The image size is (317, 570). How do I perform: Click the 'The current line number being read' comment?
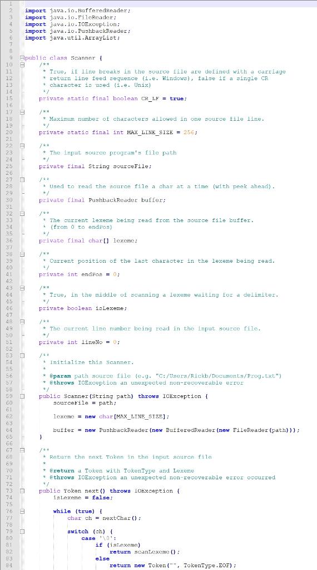click(152, 328)
